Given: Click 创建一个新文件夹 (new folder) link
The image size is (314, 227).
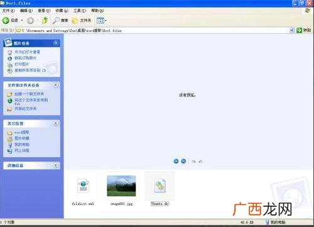Looking at the screenshot, I should (29, 94).
